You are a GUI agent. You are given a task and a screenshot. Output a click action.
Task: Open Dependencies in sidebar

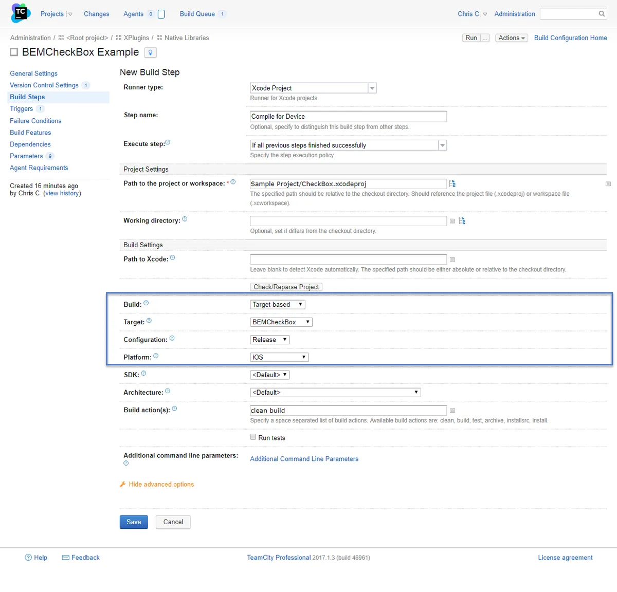coord(30,144)
